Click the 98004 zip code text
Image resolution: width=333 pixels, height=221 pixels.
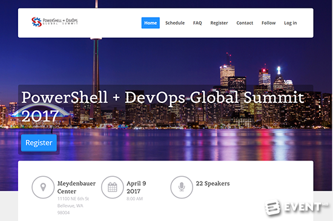coord(64,213)
